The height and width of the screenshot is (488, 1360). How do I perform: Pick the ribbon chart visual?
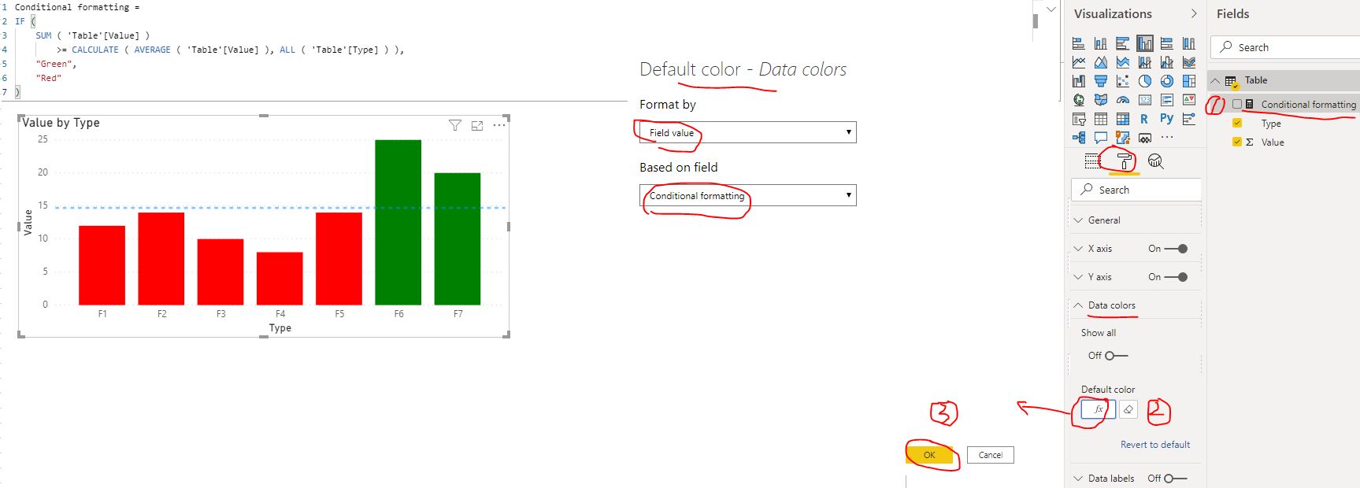click(1189, 62)
